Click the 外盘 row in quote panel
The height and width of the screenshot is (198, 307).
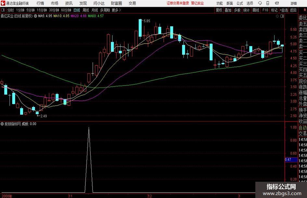(x=303, y=104)
